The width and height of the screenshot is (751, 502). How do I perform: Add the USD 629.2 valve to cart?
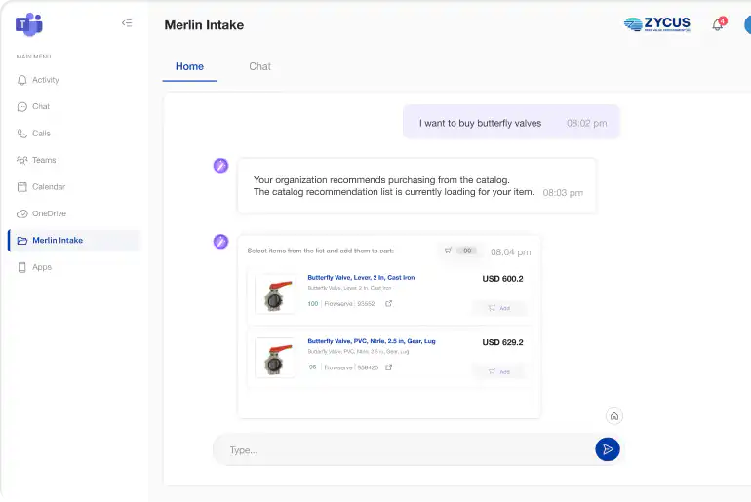pos(499,371)
